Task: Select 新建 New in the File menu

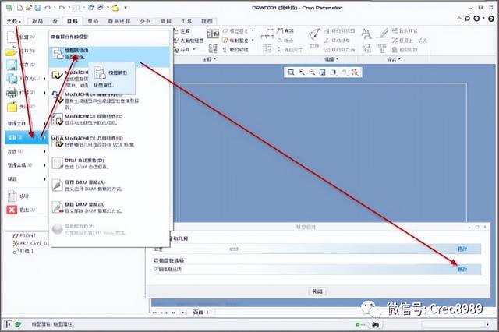Action: pyautogui.click(x=26, y=37)
